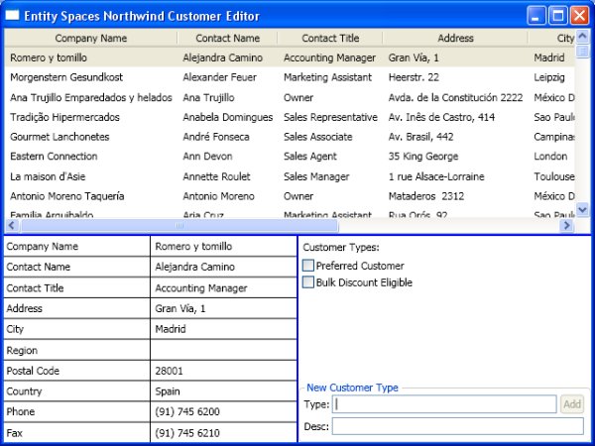Enable the Bulk Discount Eligible checkbox
595x446 pixels.
[308, 282]
